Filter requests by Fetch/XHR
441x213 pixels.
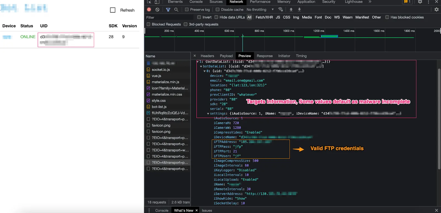(x=264, y=17)
